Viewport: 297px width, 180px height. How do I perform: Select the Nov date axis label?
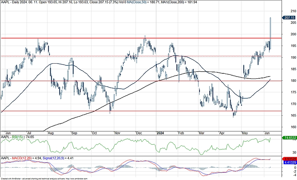(117, 133)
